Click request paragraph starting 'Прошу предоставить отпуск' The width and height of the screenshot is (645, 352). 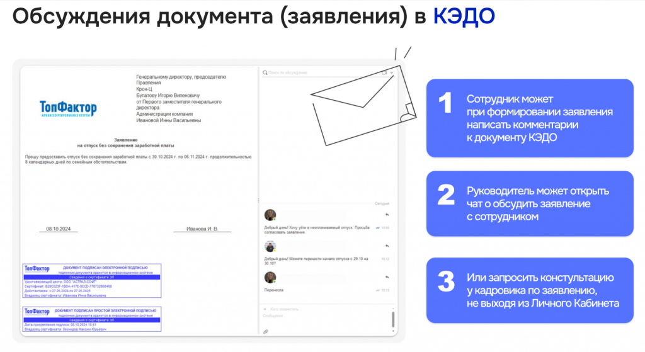point(138,159)
